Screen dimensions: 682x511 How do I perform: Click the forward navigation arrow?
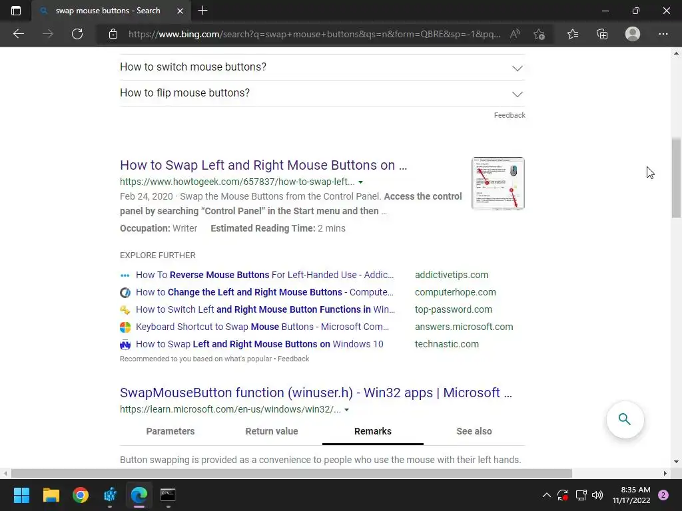pyautogui.click(x=48, y=34)
